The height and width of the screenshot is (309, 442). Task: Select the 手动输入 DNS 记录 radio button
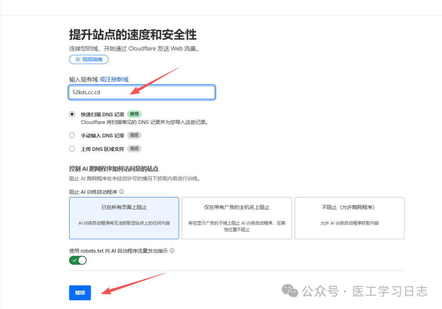pos(72,135)
